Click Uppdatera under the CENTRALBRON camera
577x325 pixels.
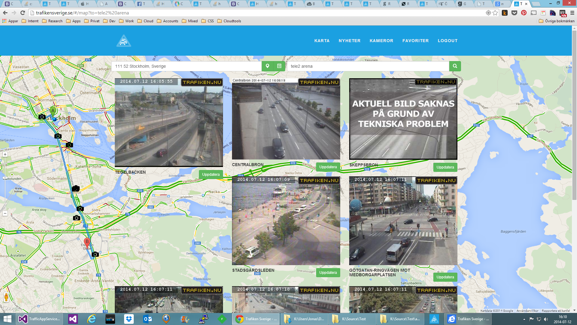(328, 167)
